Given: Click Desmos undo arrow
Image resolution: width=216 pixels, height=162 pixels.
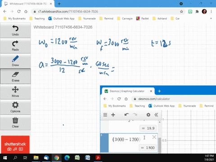Looking at the screenshot, I should click(126, 115).
